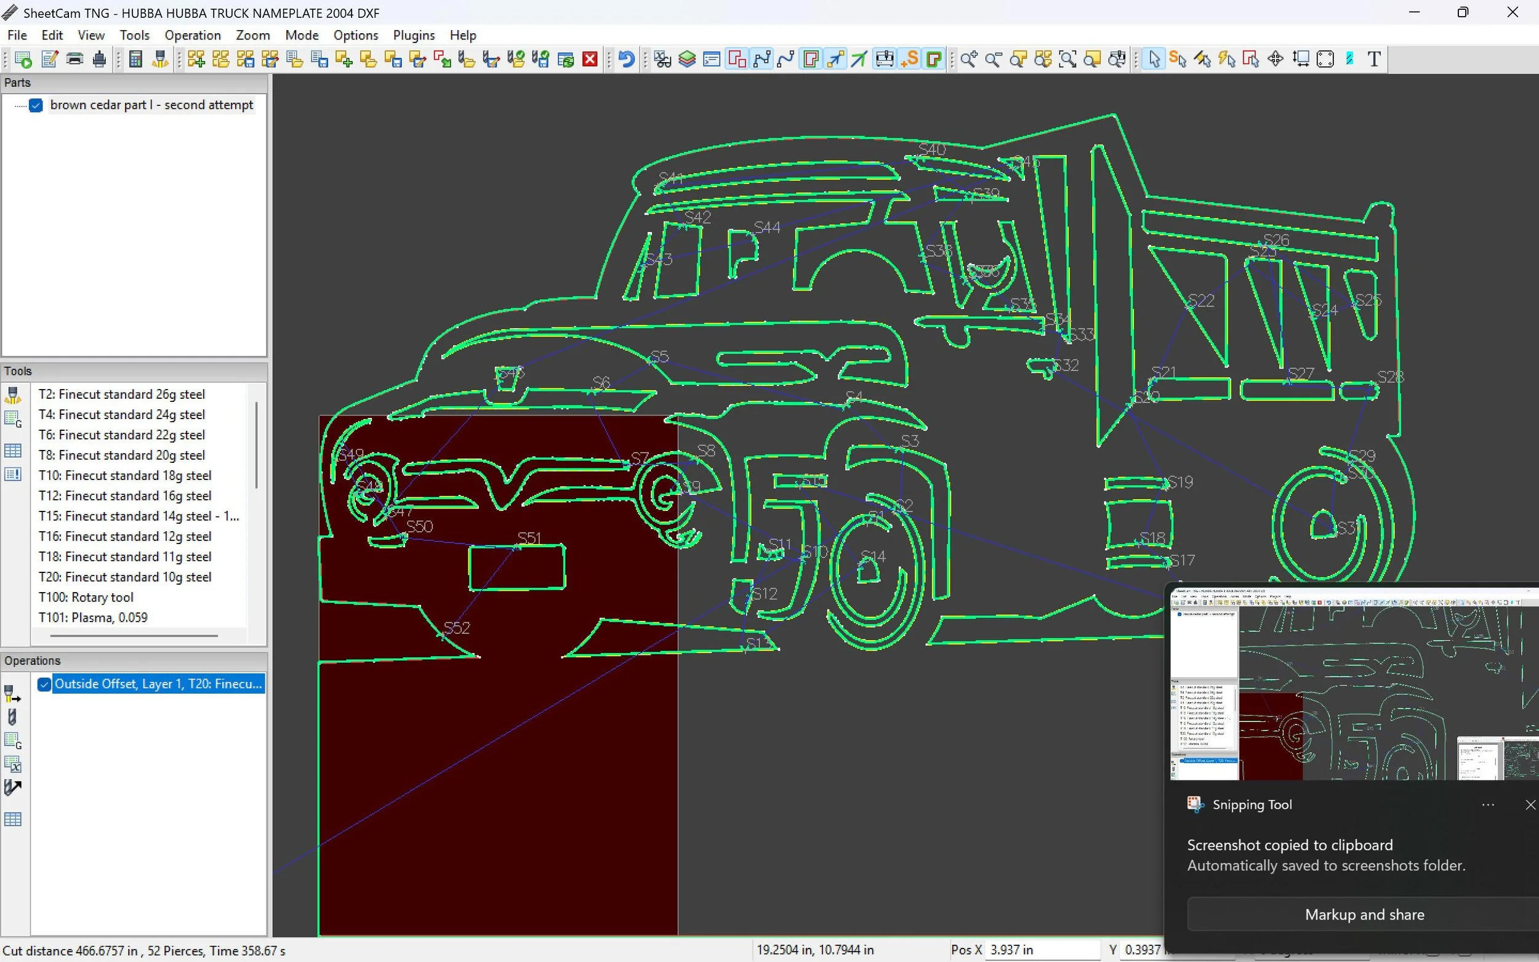The height and width of the screenshot is (962, 1539).
Task: Toggle show start points S toolbar button
Action: point(910,59)
